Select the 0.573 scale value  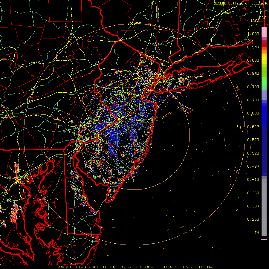253,140
